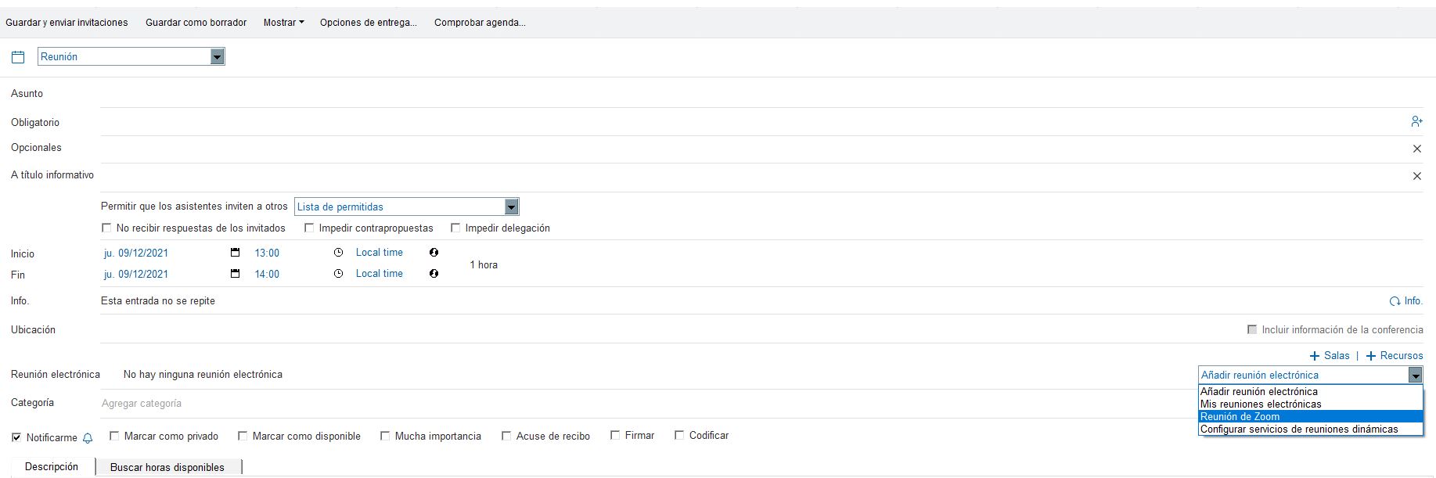Expand the Reunión entry type dropdown
The image size is (1436, 478).
218,56
